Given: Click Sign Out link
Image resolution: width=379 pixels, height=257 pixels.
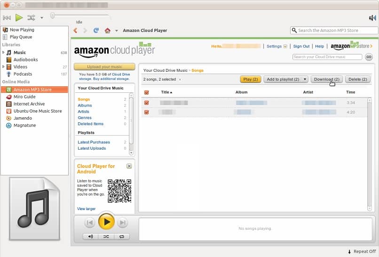Looking at the screenshot, I should click(301, 46).
